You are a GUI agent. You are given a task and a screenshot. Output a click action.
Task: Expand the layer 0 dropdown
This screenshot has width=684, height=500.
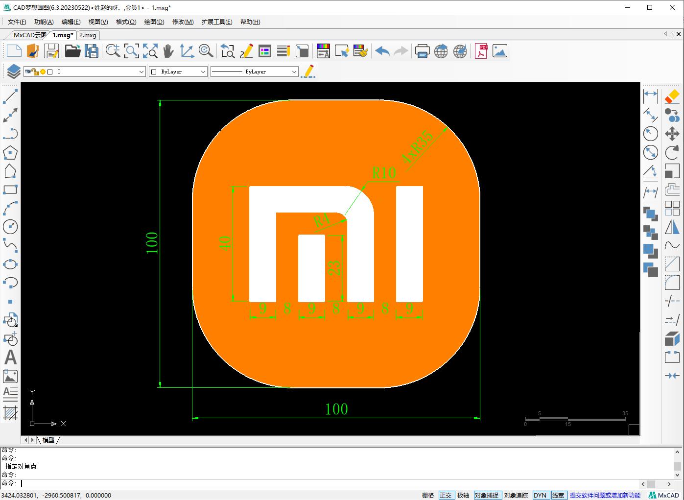click(x=142, y=71)
